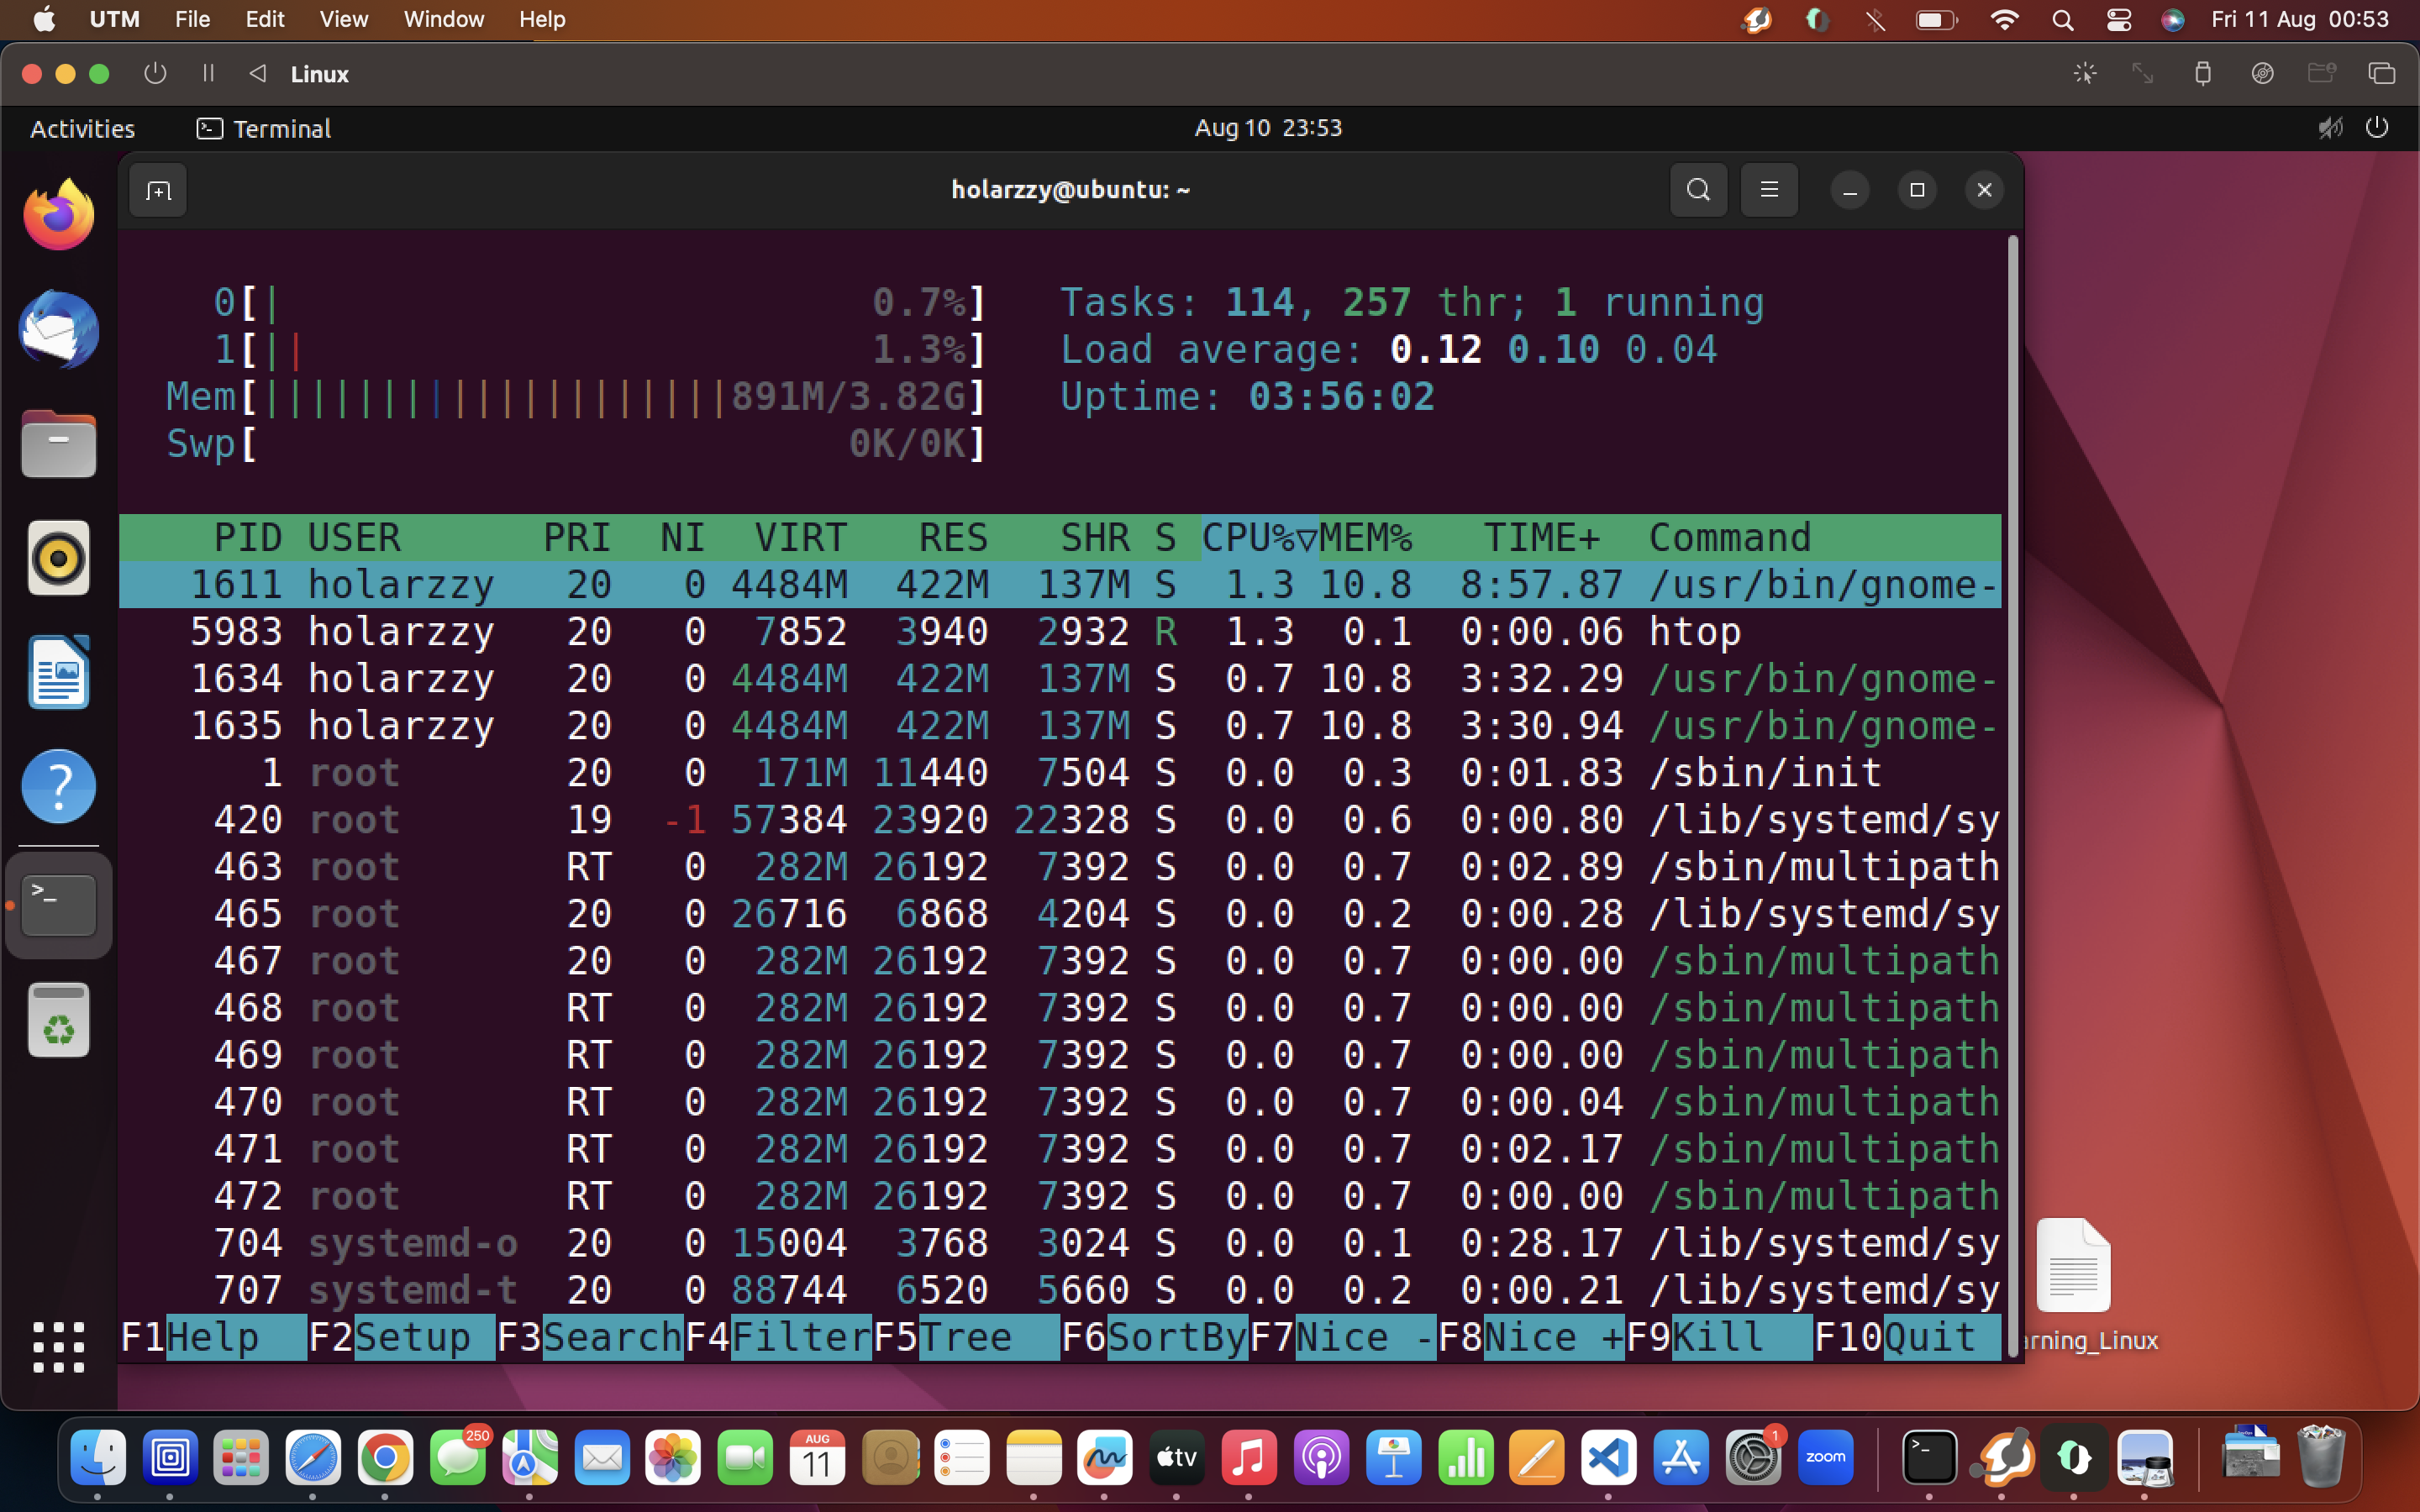Open Rhythmbox music player in the dock
2420x1512 pixels.
tap(59, 557)
